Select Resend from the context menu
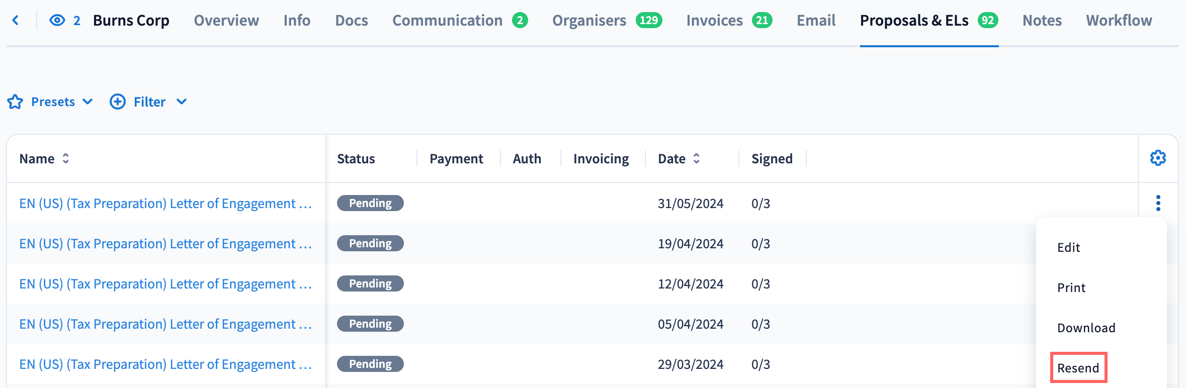Viewport: 1186px width, 388px height. (1078, 368)
